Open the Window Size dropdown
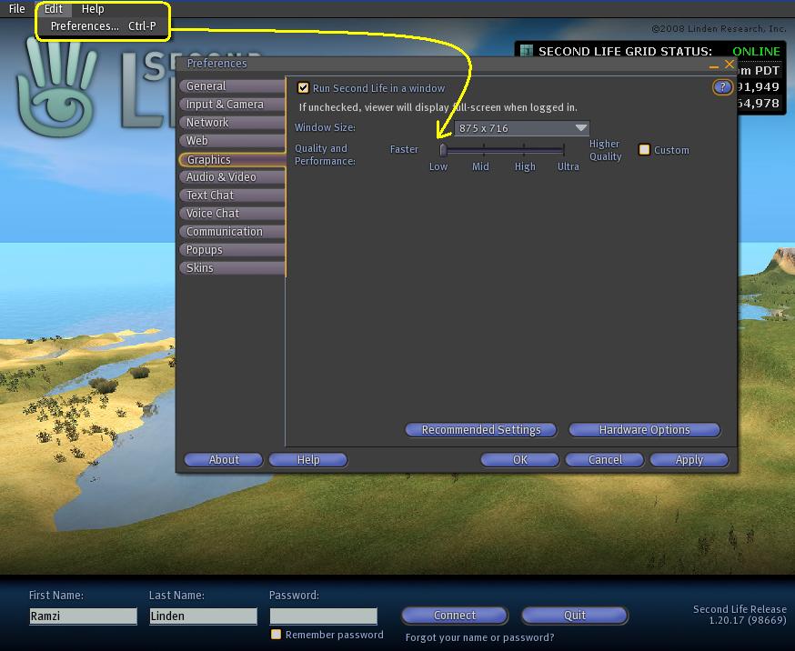Image resolution: width=795 pixels, height=651 pixels. 522,128
